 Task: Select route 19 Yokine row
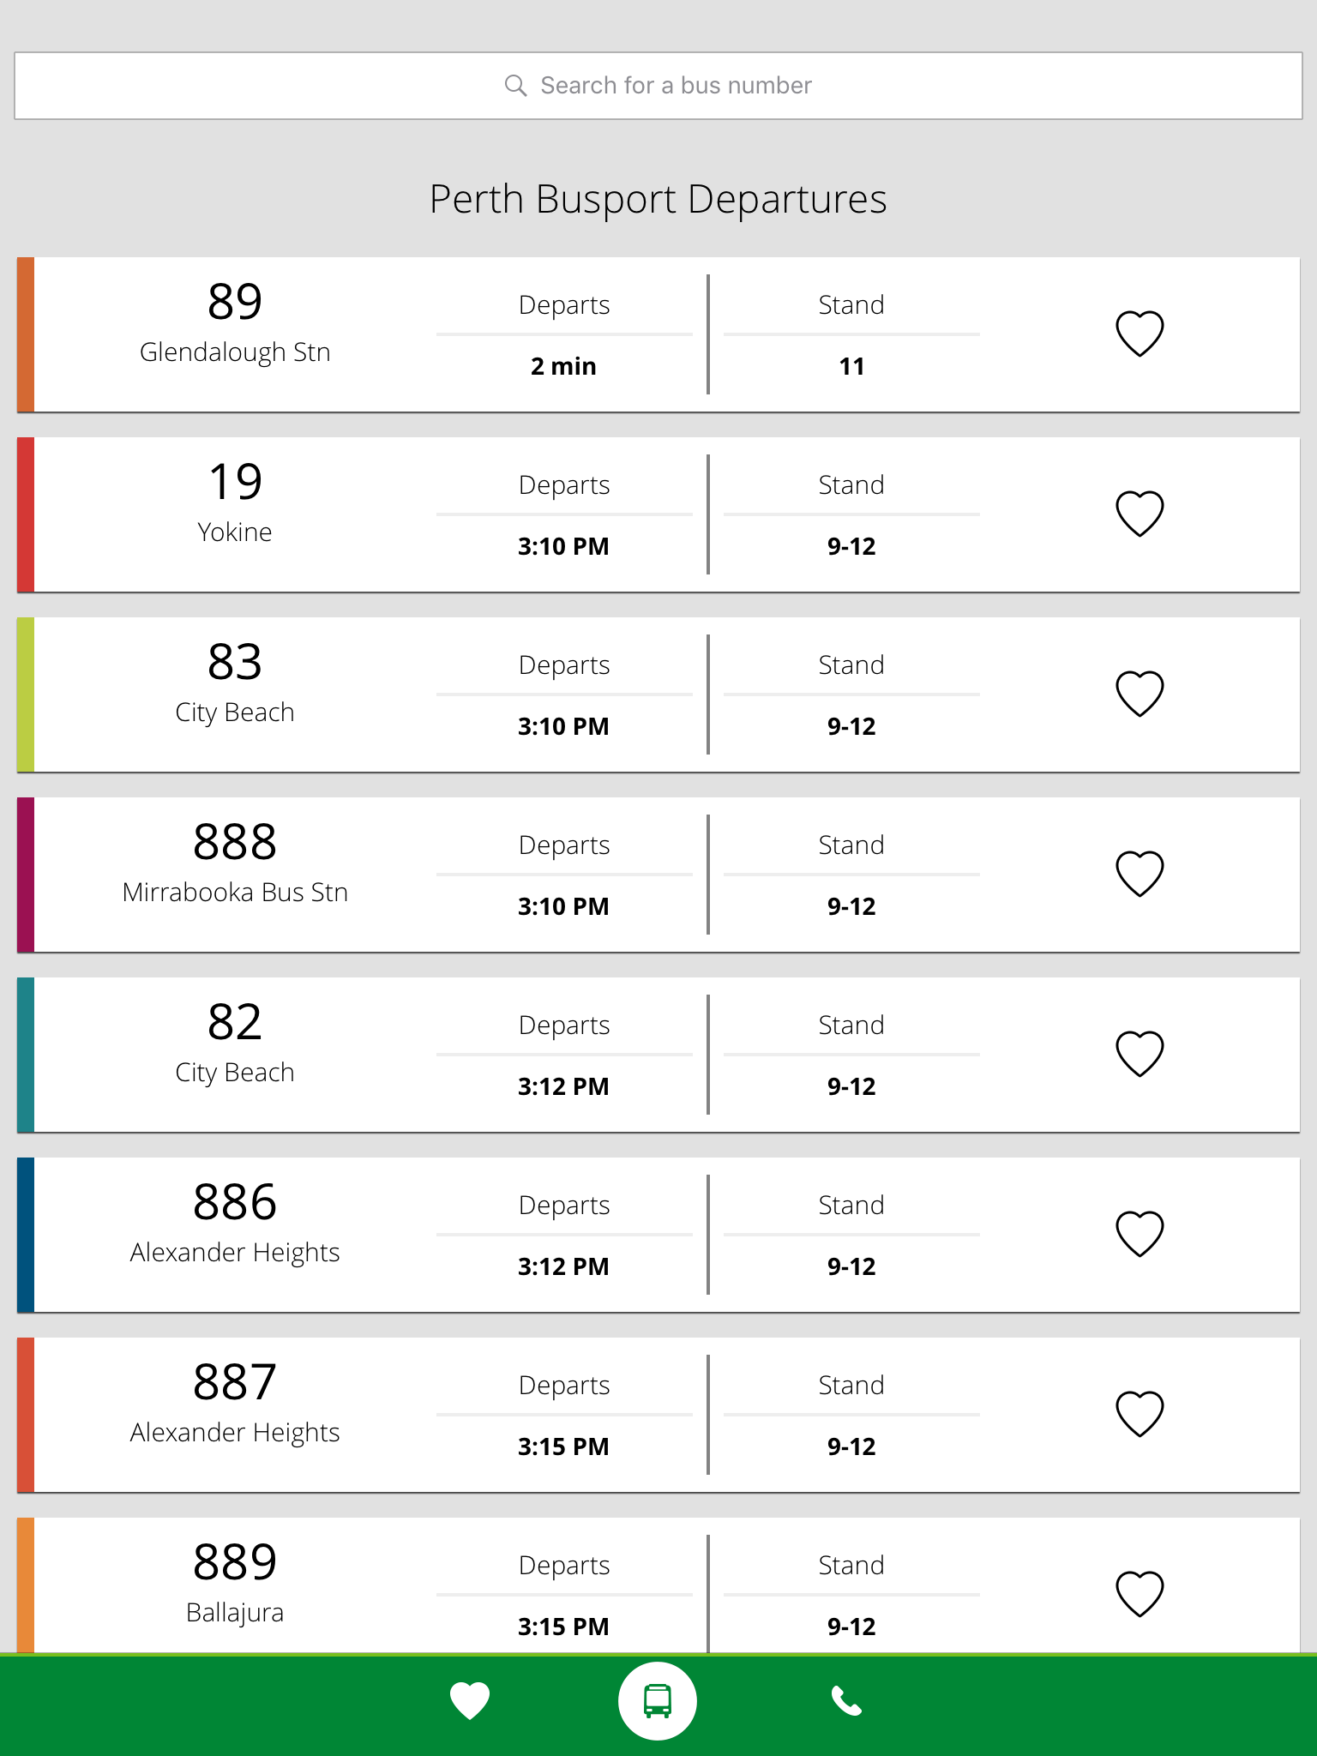(235, 506)
